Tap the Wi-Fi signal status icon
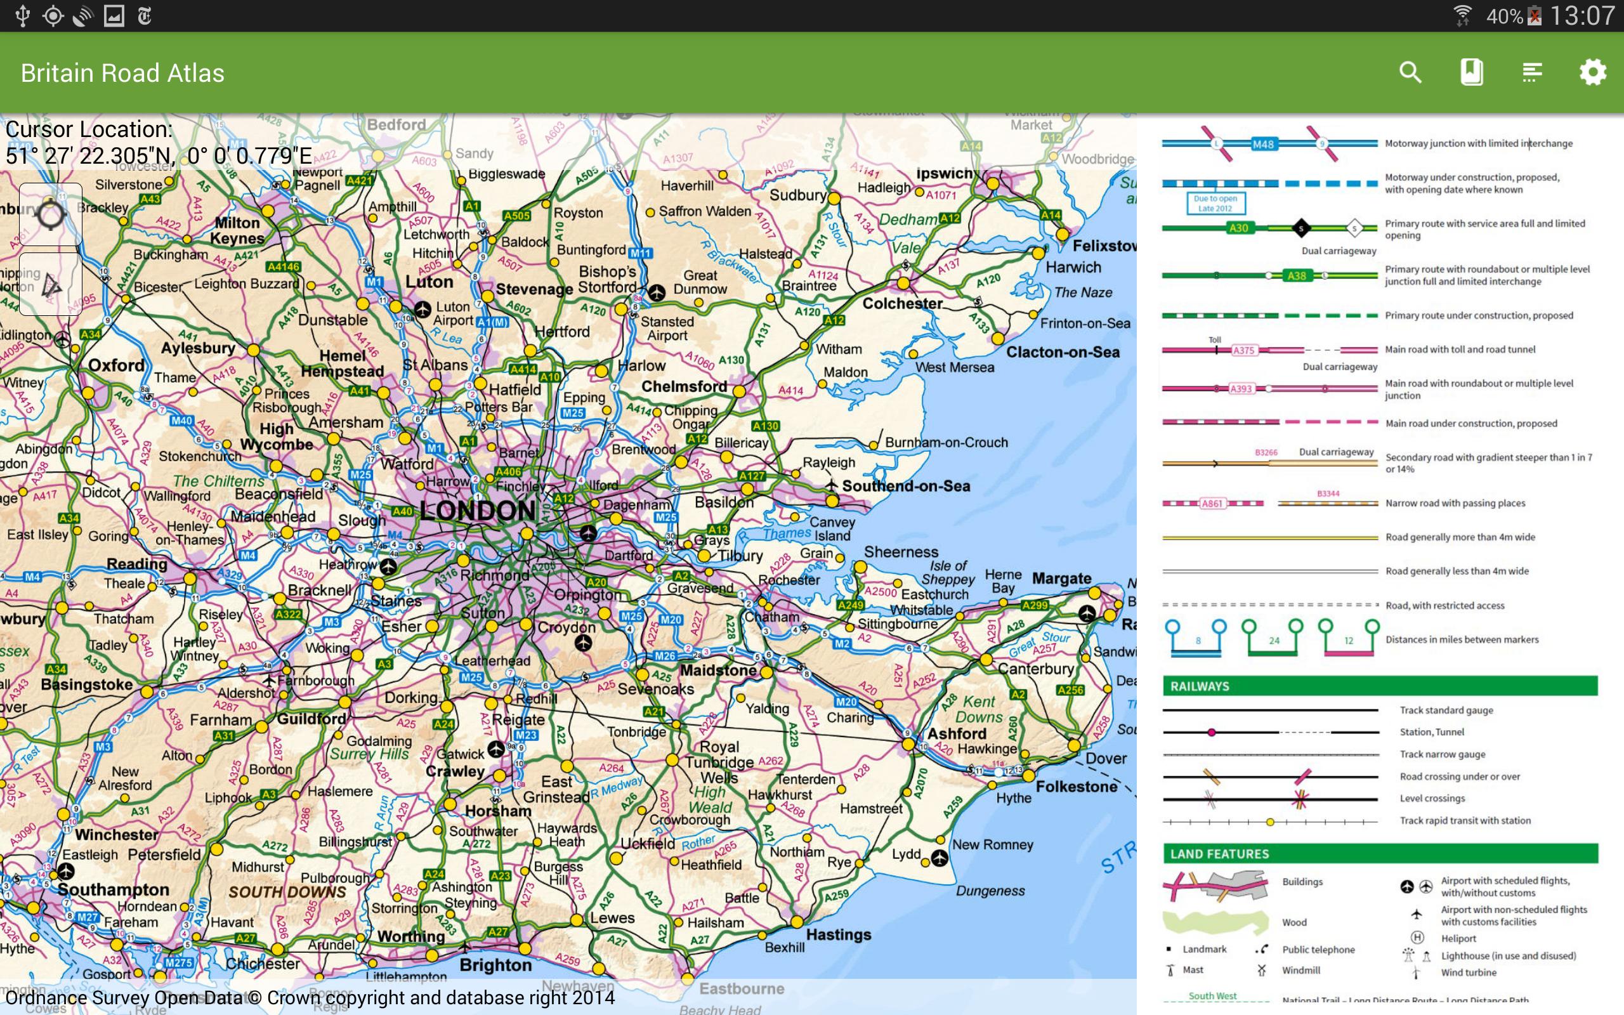Screen dimensions: 1624x1015 click(1462, 15)
